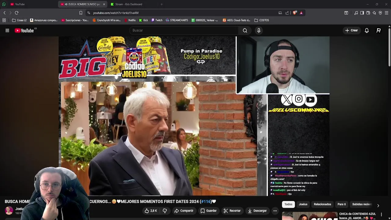Open COSITOS bookmark folder
Viewport: 391px width, 220px height.
click(262, 20)
